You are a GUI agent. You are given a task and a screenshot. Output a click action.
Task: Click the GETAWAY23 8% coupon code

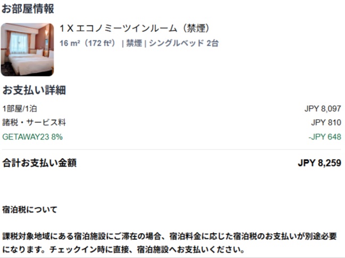[x=32, y=137]
